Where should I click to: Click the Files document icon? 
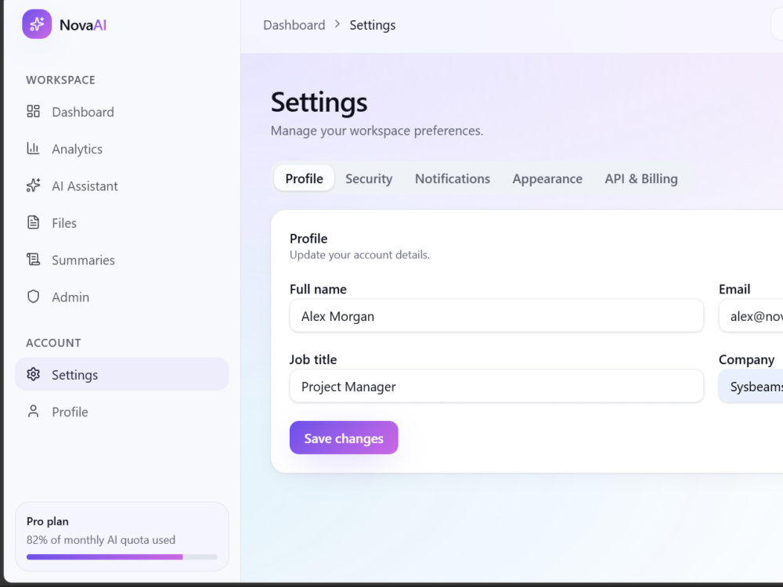[x=33, y=222]
